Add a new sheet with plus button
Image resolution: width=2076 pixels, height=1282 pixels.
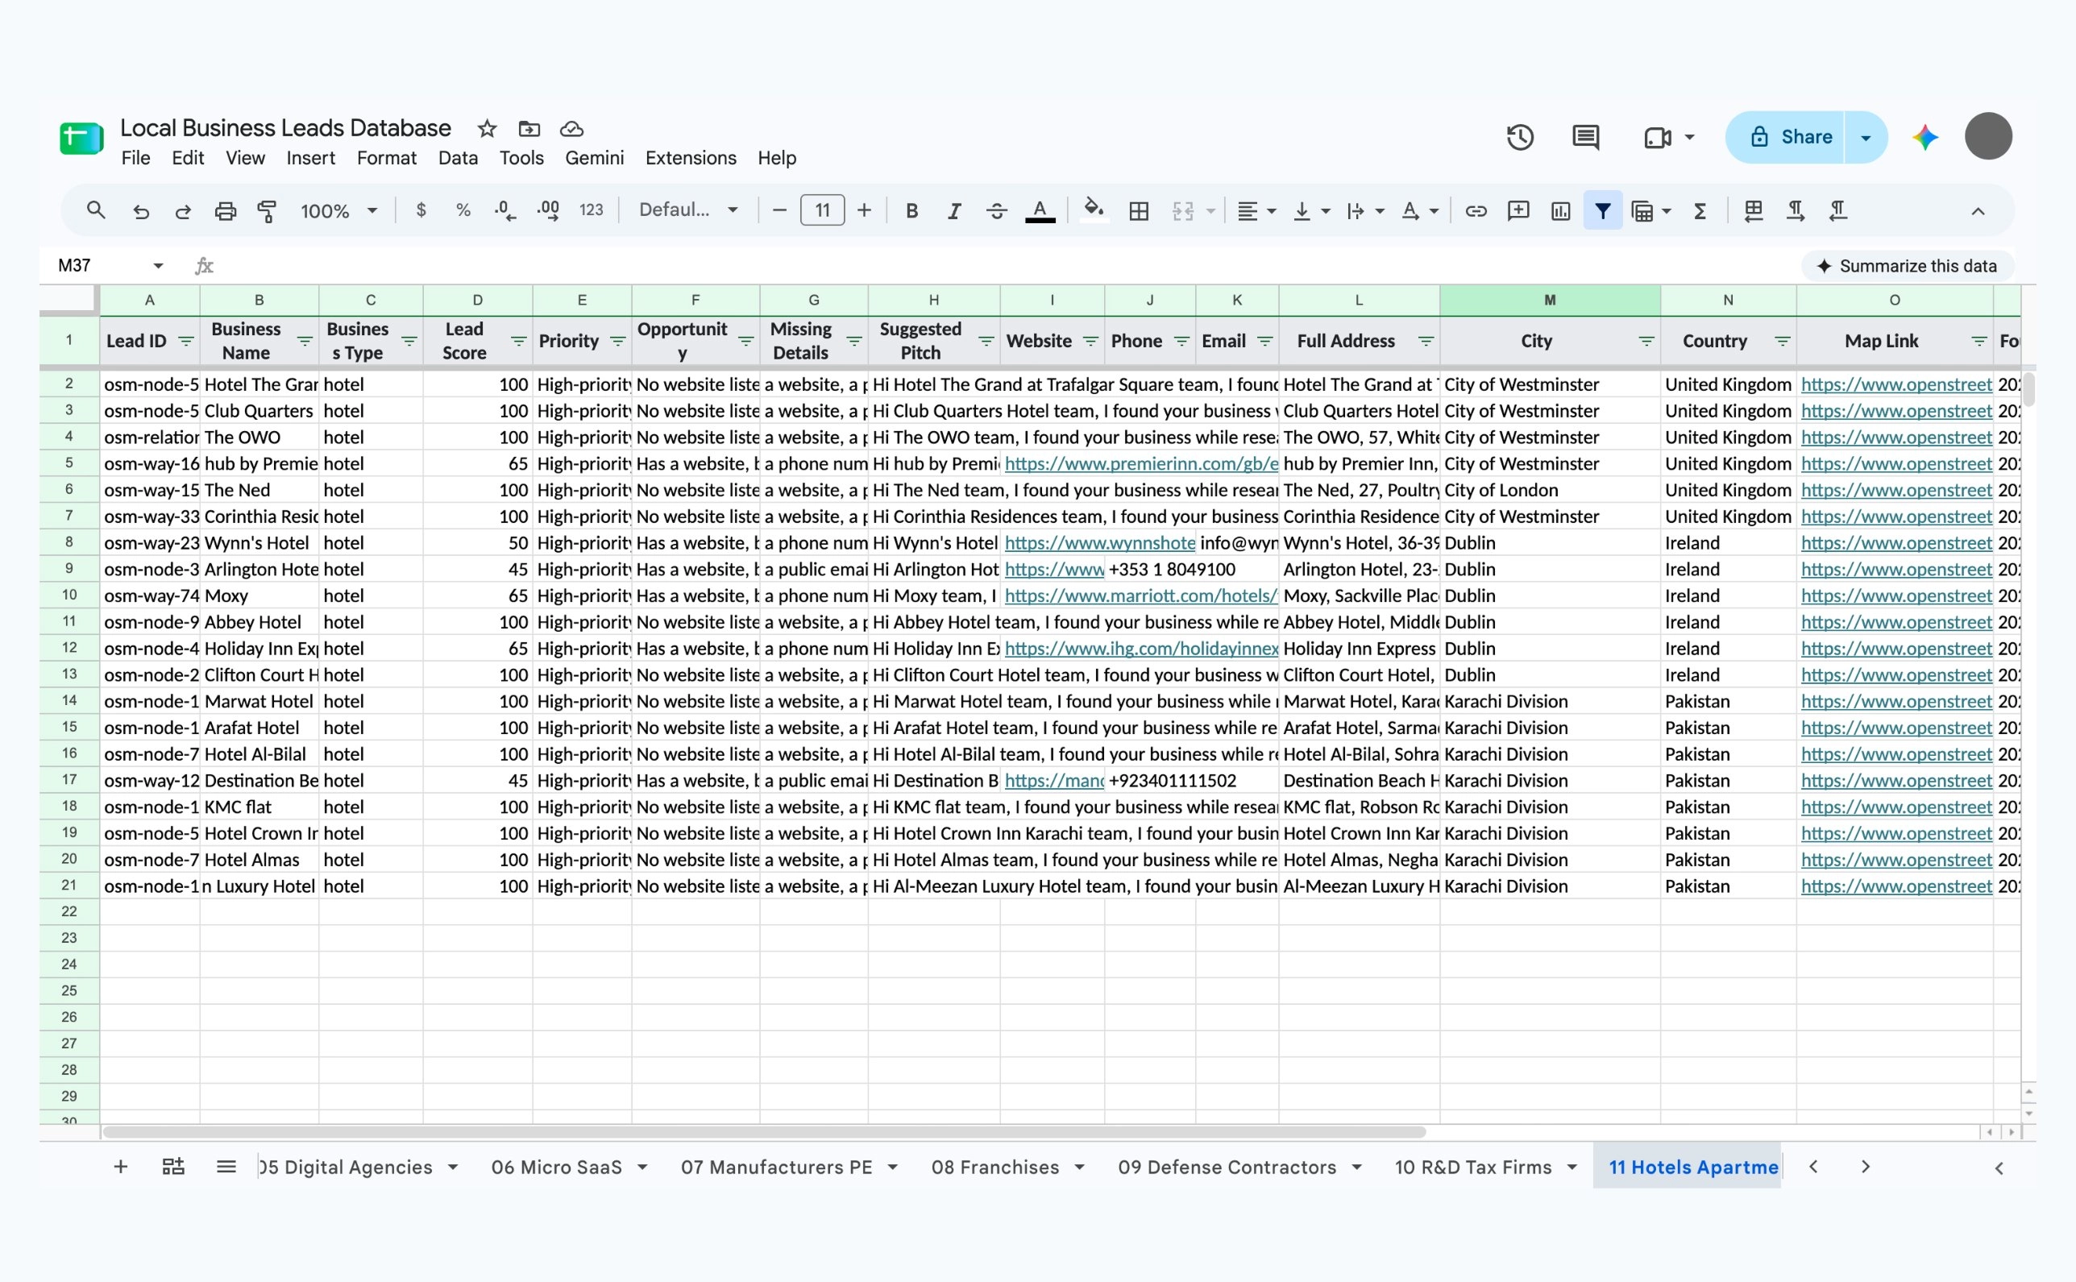[x=120, y=1168]
